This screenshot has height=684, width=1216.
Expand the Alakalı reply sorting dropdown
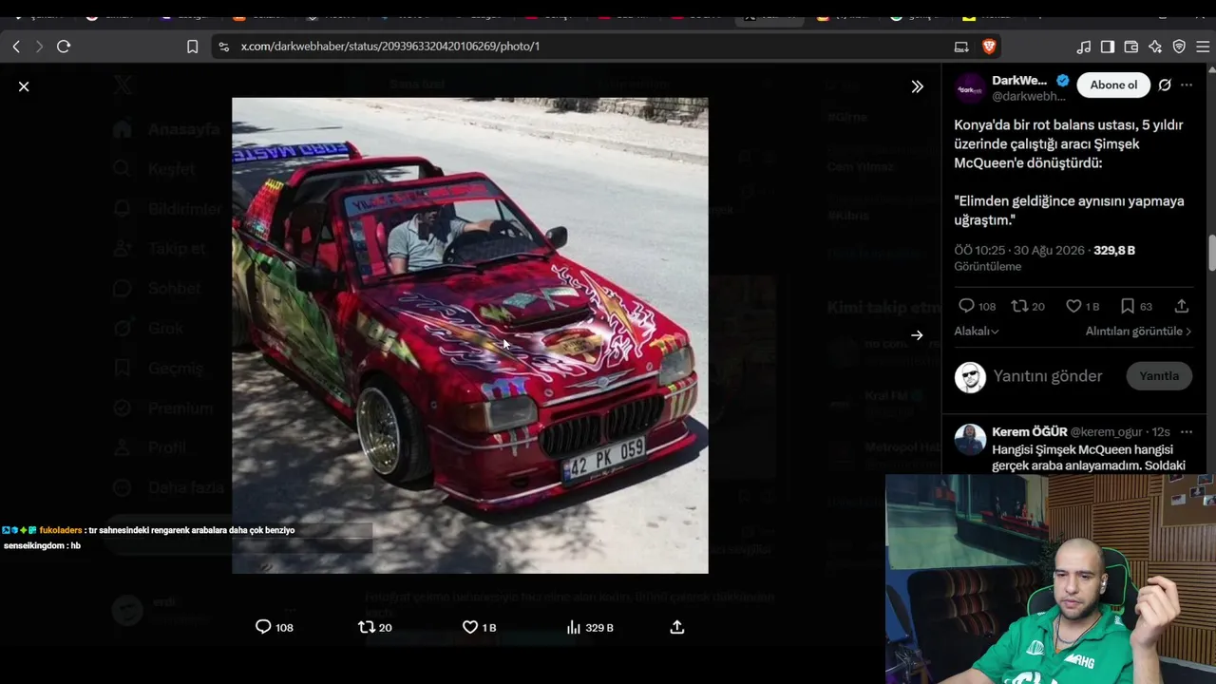[x=977, y=332]
